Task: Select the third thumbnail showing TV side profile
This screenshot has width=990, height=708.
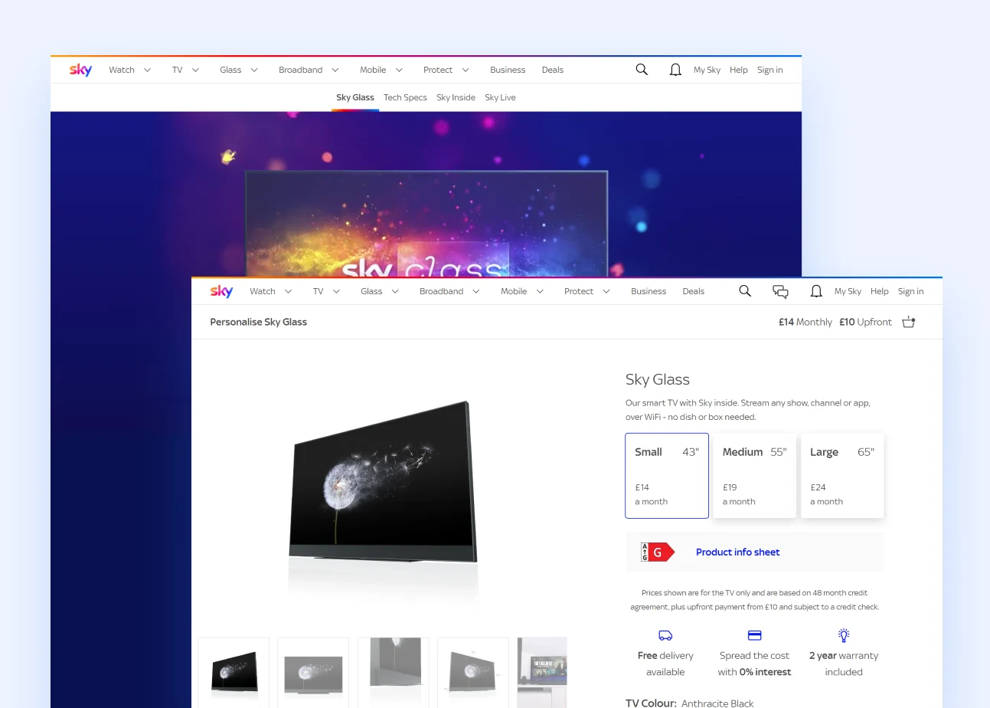Action: coord(394,672)
